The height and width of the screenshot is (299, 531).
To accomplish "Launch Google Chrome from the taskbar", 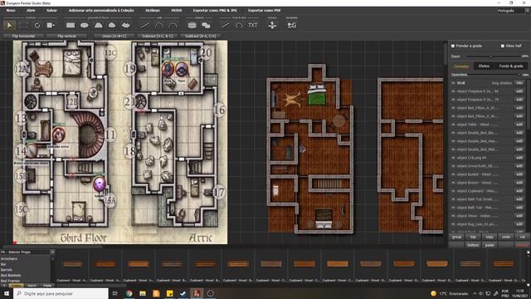I will 129,293.
